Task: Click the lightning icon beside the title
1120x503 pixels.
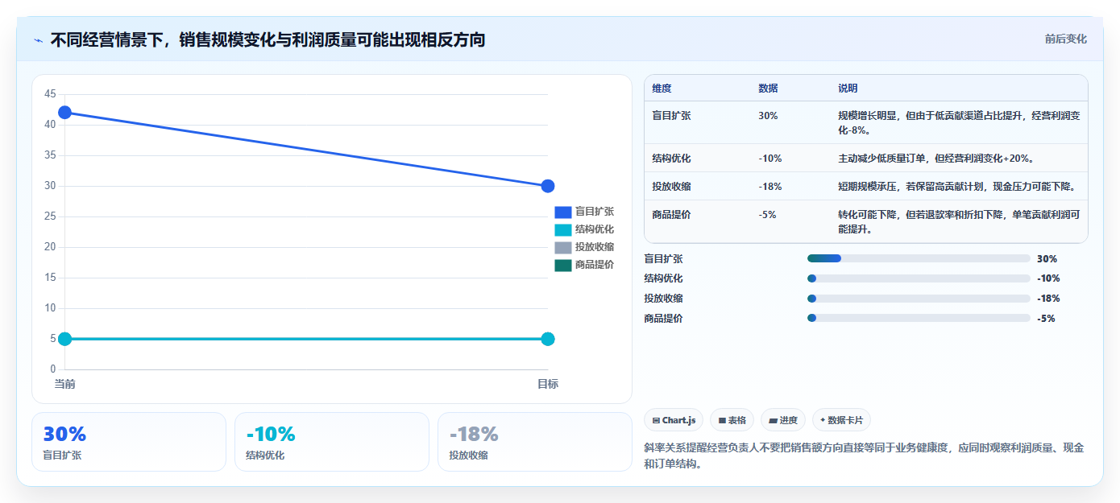Action: (x=39, y=39)
